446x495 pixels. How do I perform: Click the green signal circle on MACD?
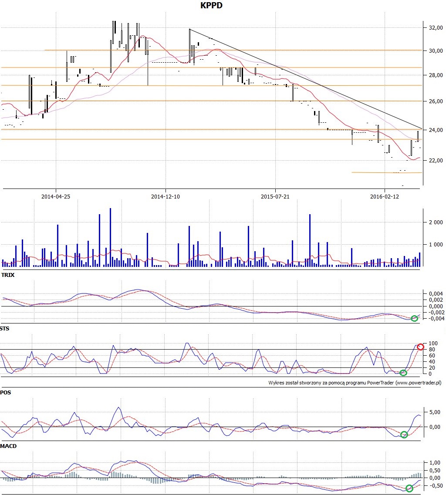[409, 488]
